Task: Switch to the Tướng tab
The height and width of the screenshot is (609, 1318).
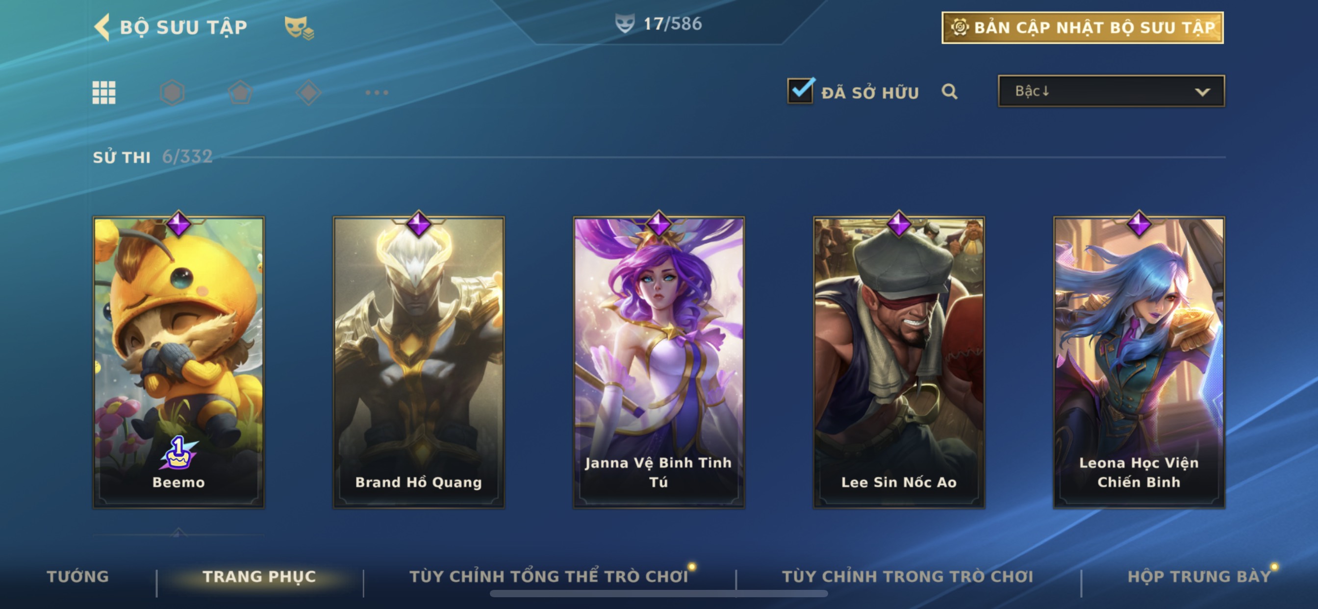Action: (78, 576)
